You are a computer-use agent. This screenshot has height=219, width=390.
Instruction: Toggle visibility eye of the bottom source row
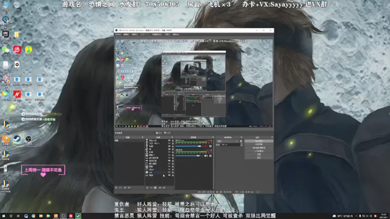click(169, 175)
